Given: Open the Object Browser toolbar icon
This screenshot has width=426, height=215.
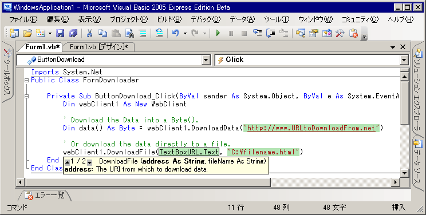Looking at the screenshot, I should click(327, 33).
